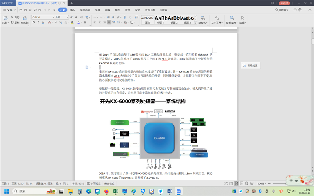Toggle spell check in status bar

tap(94, 183)
